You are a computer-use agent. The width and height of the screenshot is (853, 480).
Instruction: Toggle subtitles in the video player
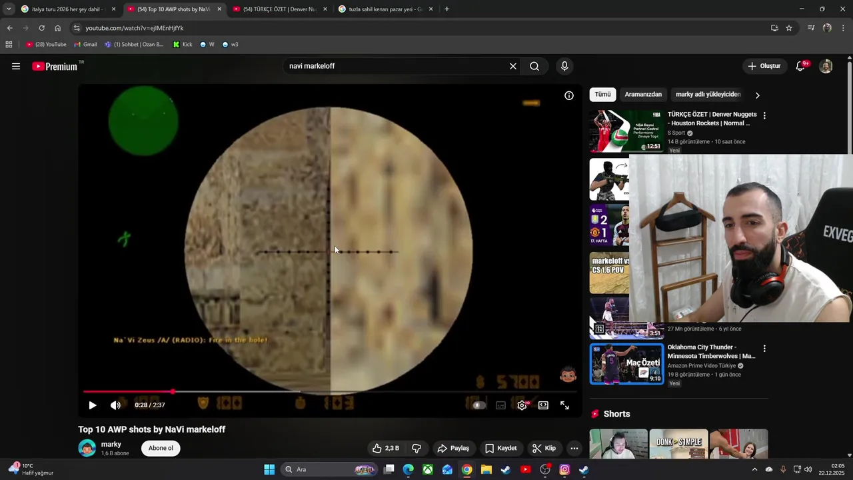(500, 405)
